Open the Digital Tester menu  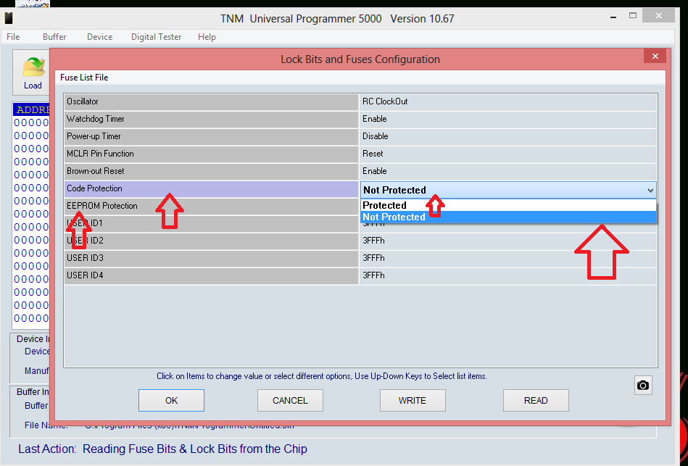(156, 37)
